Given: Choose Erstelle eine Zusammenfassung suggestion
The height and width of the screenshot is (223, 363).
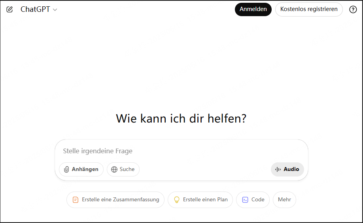Looking at the screenshot, I should (x=115, y=200).
